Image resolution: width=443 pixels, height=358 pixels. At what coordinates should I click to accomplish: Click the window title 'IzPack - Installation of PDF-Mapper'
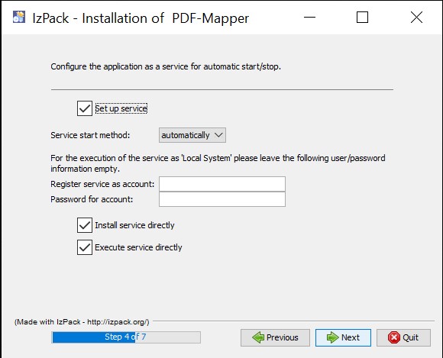(141, 18)
